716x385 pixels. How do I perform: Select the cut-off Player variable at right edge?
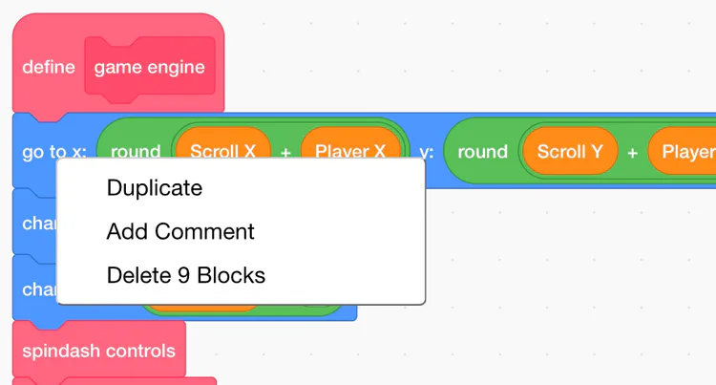pyautogui.click(x=685, y=152)
